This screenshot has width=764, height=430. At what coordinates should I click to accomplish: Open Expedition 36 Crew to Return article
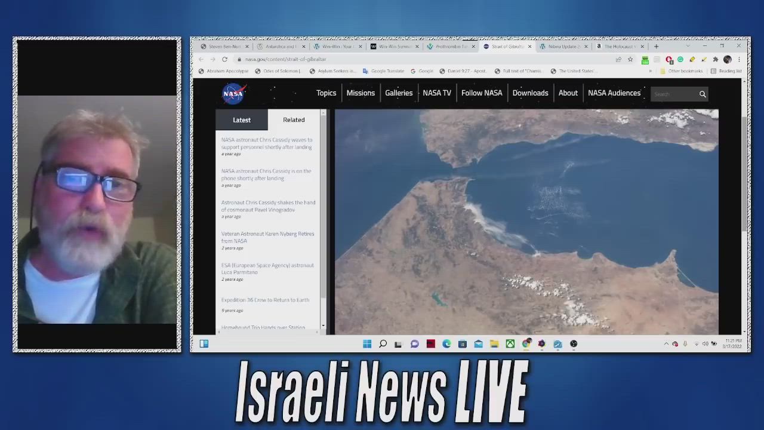[265, 300]
